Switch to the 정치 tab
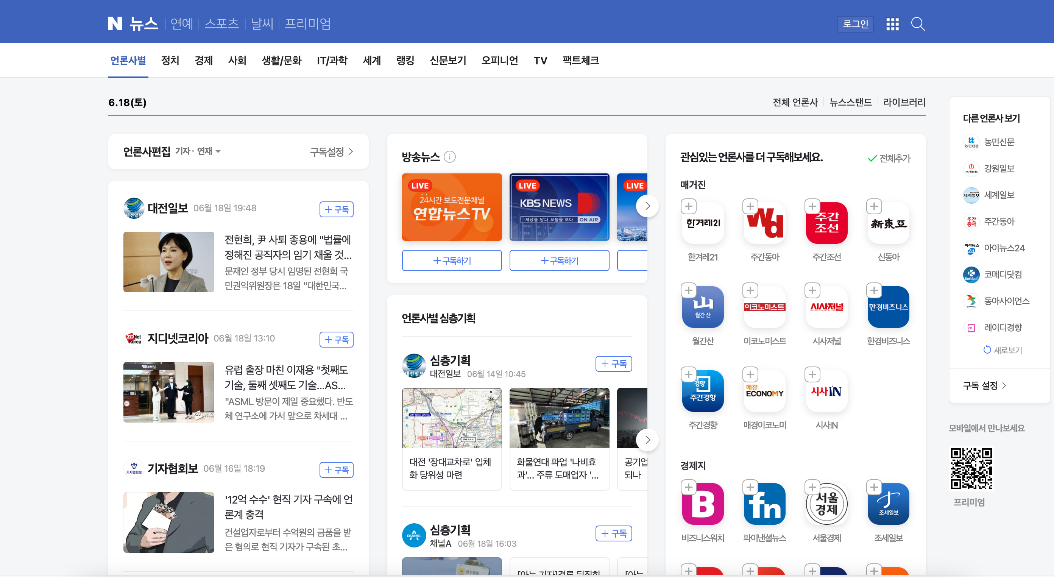Screen dimensions: 1054x577 170,61
